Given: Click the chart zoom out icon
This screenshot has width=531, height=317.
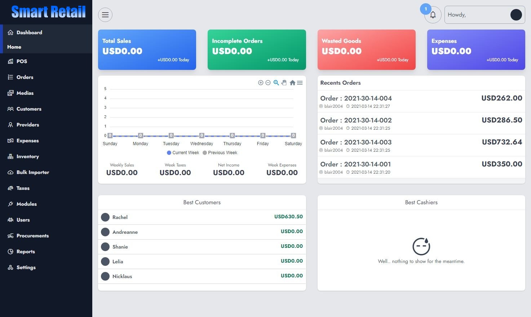Looking at the screenshot, I should (x=268, y=82).
